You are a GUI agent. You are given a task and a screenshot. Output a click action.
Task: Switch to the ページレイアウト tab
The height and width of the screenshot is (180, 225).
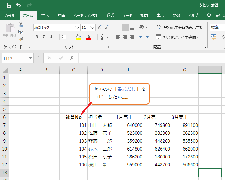tap(86, 16)
